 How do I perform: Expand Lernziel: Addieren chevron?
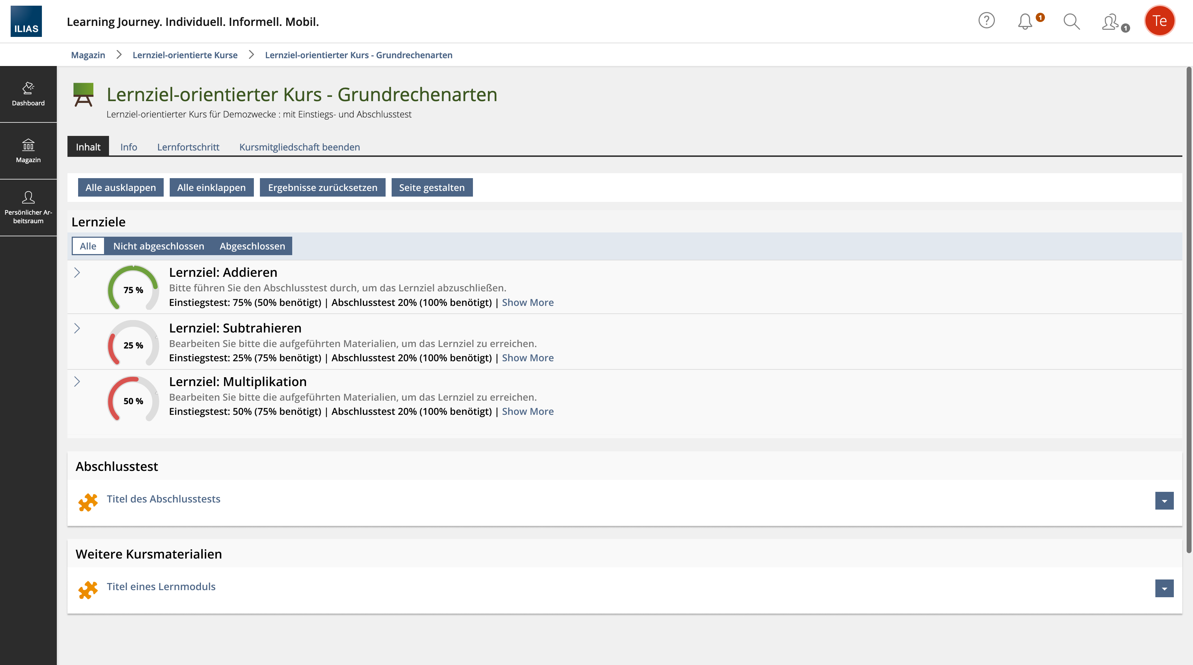(x=77, y=273)
